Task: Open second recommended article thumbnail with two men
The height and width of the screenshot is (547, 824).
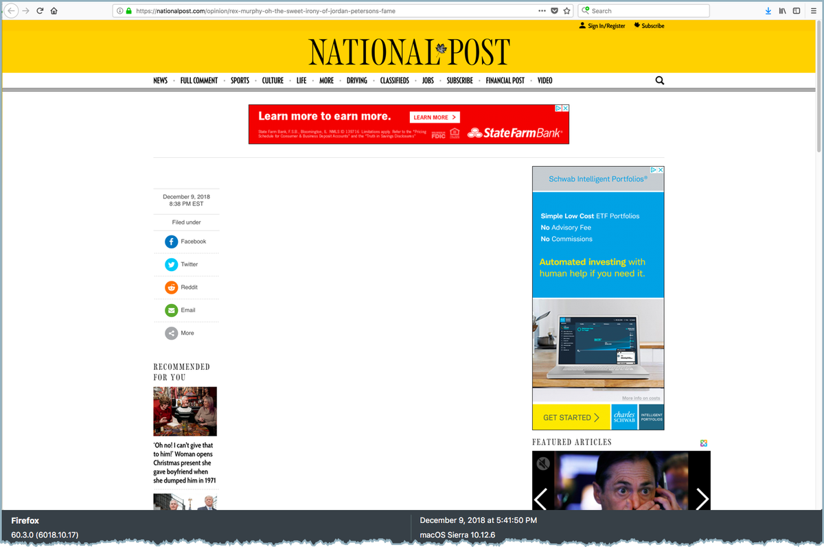Action: click(x=185, y=502)
